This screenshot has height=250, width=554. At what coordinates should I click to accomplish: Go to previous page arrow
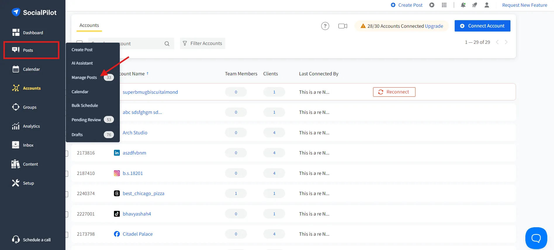[x=497, y=42]
